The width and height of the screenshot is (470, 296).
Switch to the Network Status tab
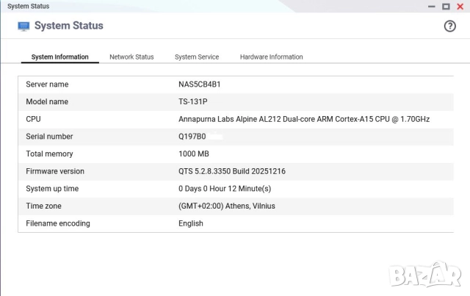point(131,57)
